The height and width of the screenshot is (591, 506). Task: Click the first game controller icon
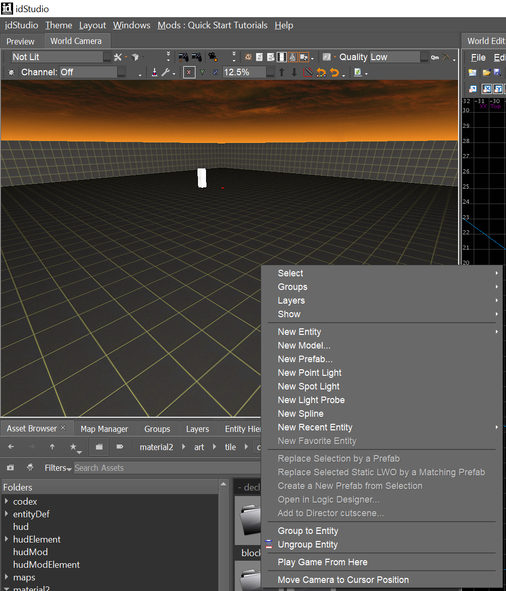pos(183,57)
